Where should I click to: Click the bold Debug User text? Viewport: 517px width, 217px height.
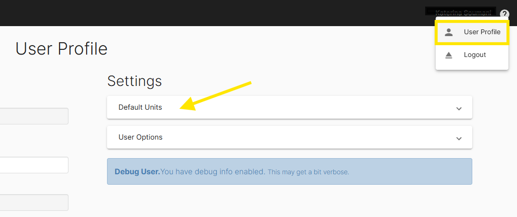[137, 171]
